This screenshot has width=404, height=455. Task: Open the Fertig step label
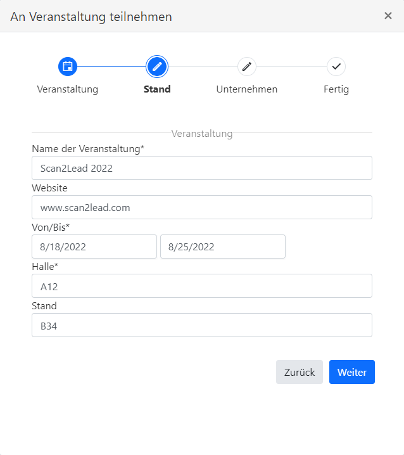point(336,89)
